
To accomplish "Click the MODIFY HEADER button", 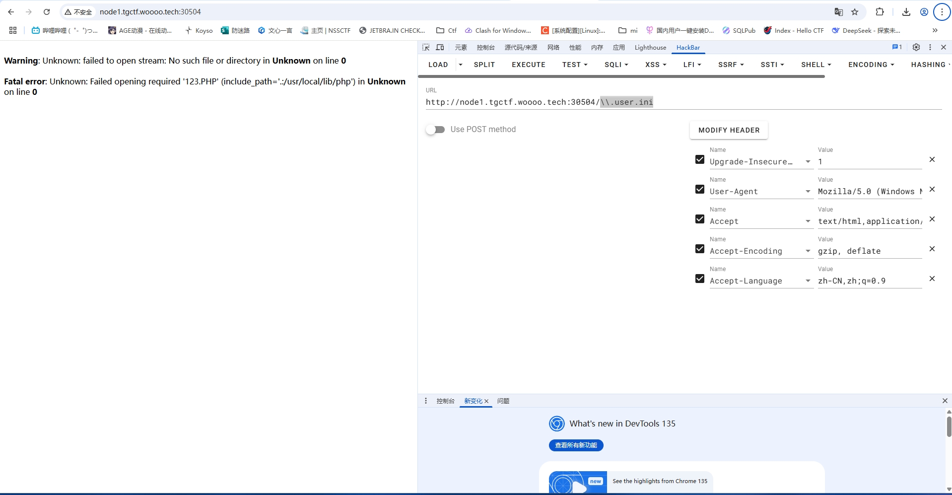I will click(x=729, y=130).
